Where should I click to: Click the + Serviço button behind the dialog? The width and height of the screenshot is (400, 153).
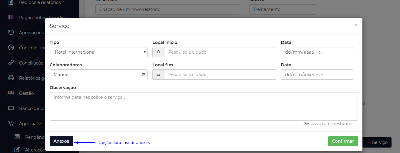tap(377, 142)
